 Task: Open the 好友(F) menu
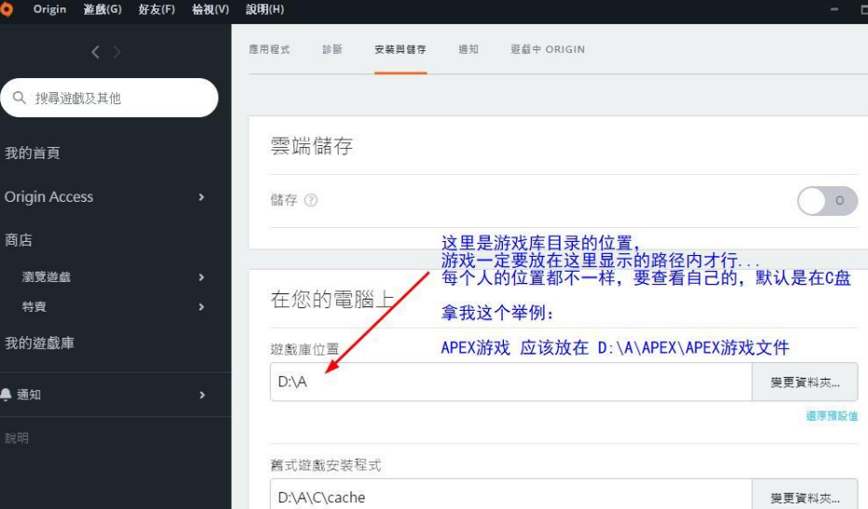[156, 9]
